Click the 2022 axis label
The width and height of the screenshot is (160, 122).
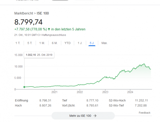pyautogui.click(x=80, y=92)
